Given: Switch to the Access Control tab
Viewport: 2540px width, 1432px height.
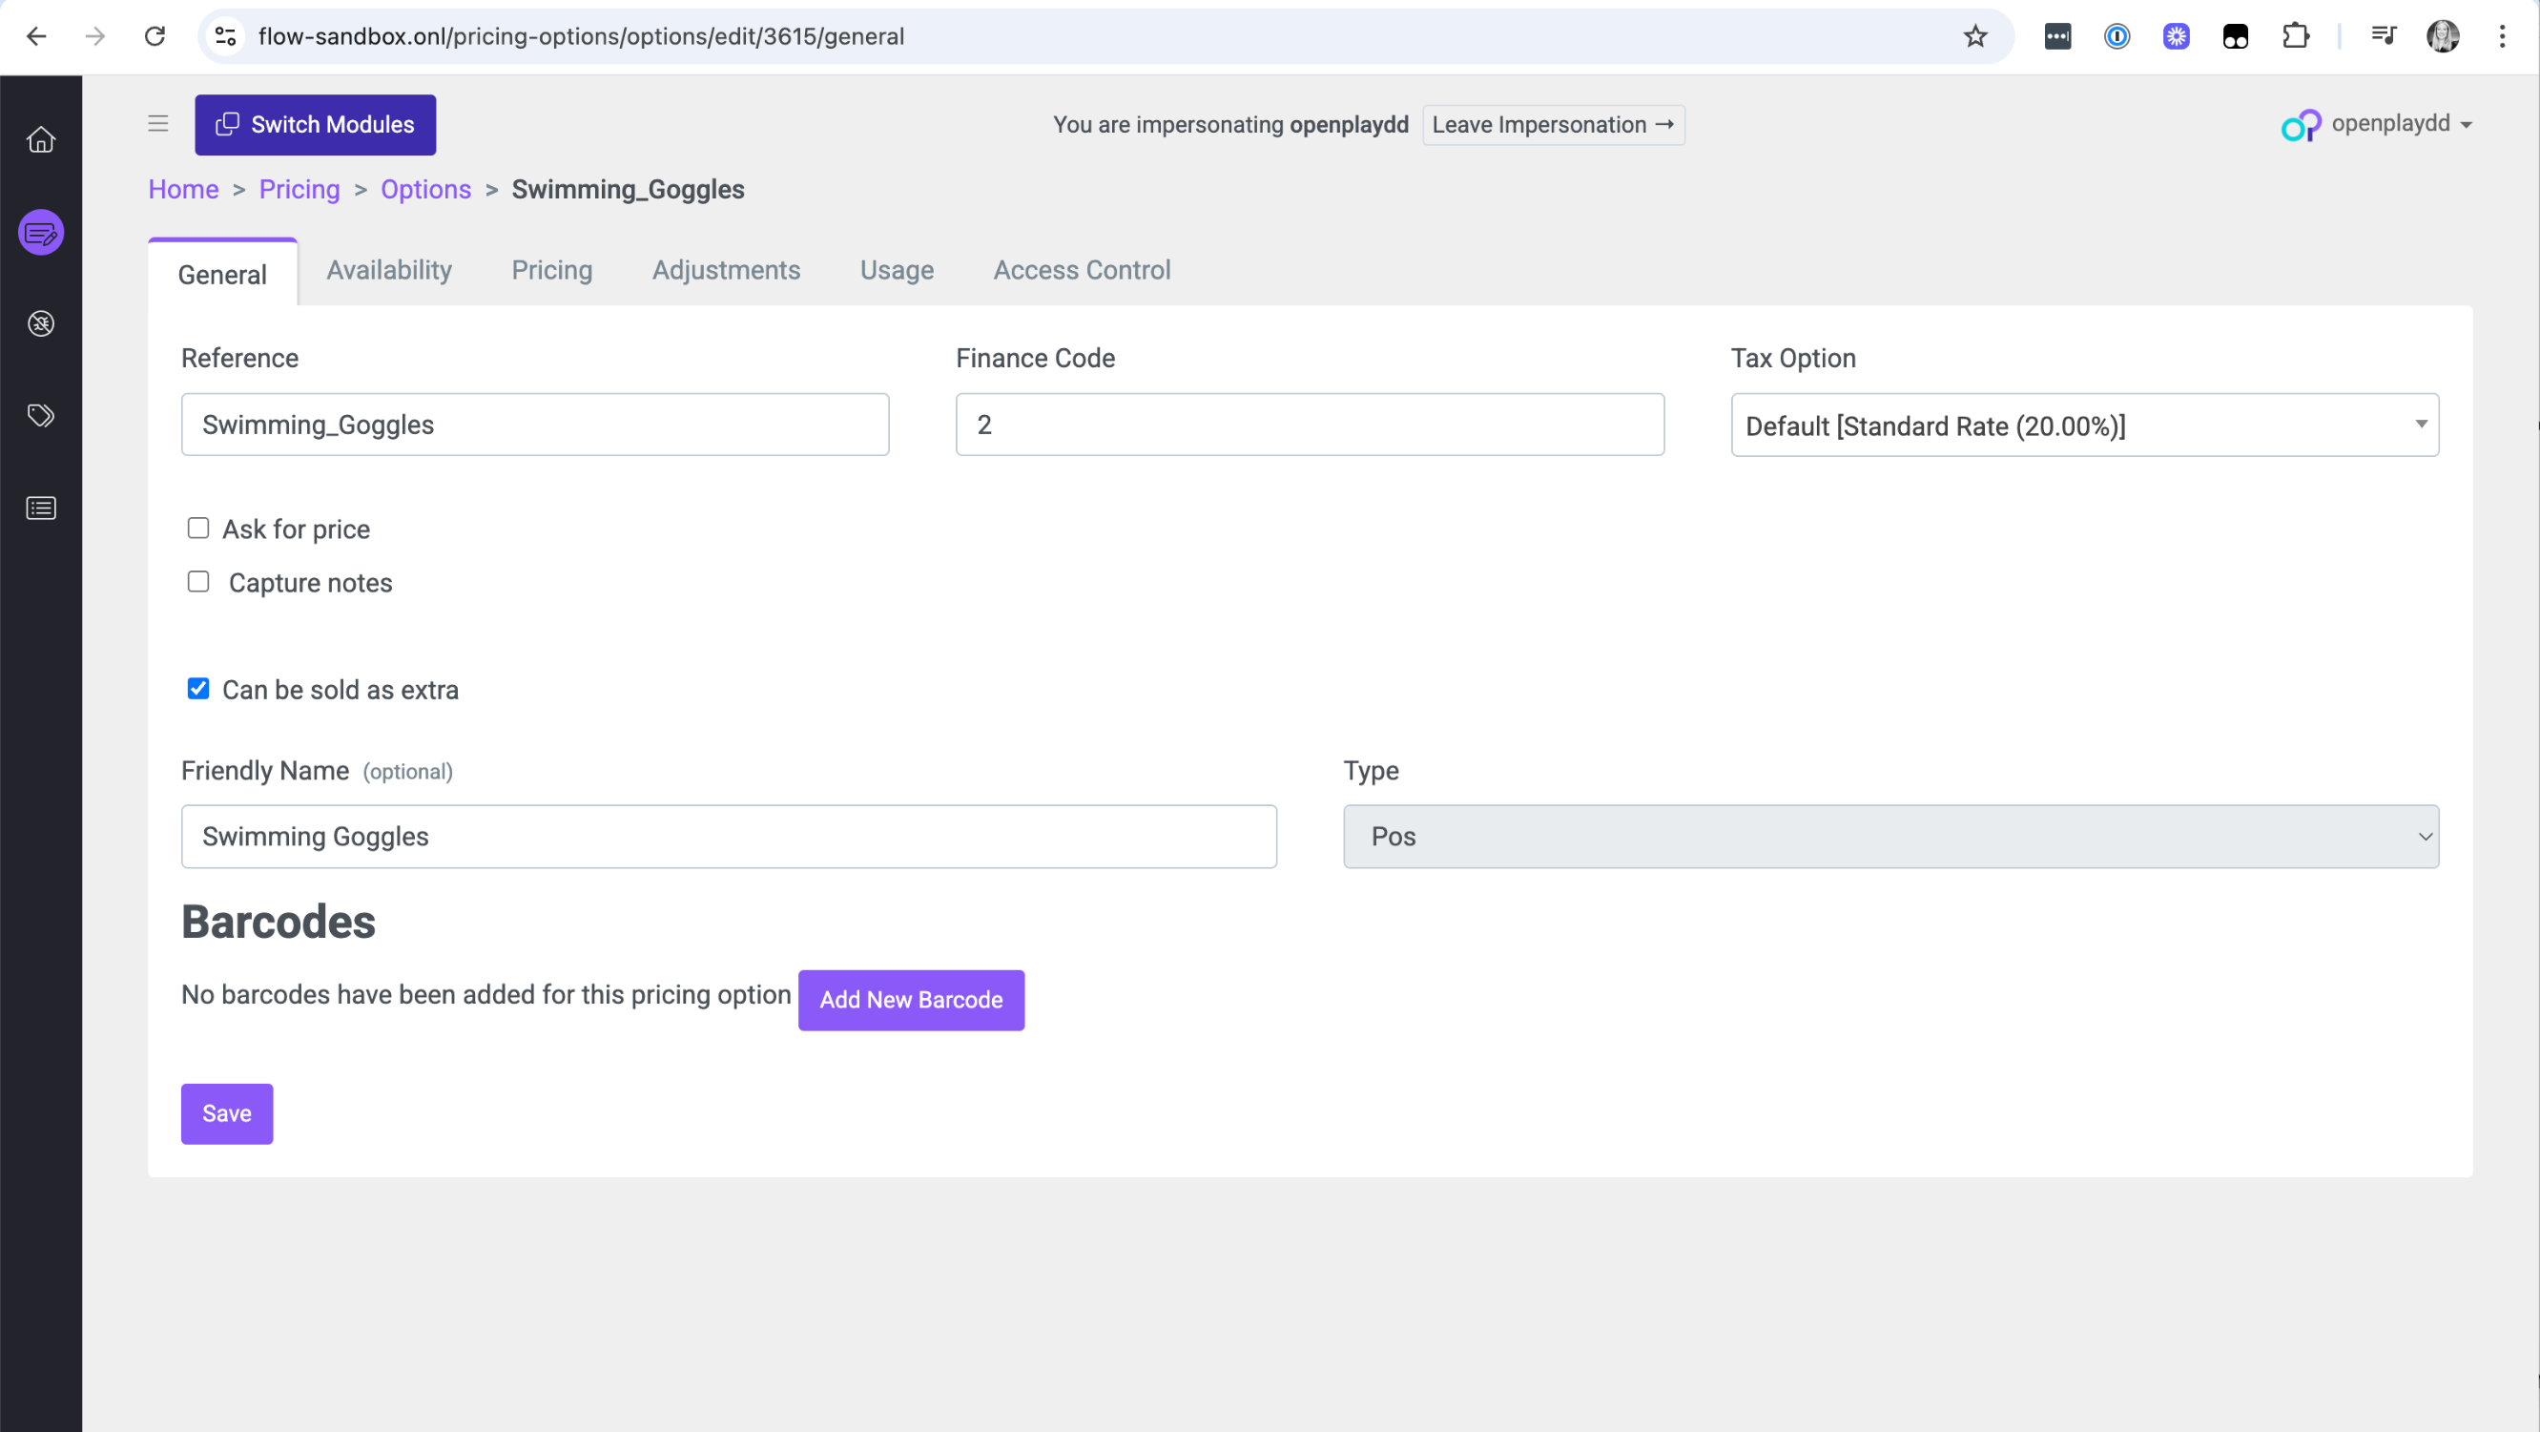Looking at the screenshot, I should (1082, 270).
